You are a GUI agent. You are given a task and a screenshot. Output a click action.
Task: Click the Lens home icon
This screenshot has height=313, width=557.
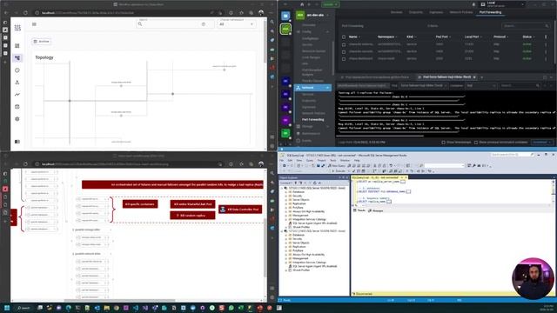click(302, 4)
